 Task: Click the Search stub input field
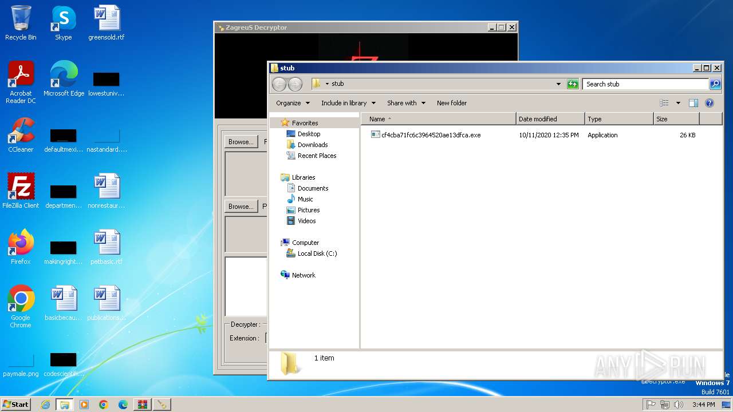pos(645,84)
